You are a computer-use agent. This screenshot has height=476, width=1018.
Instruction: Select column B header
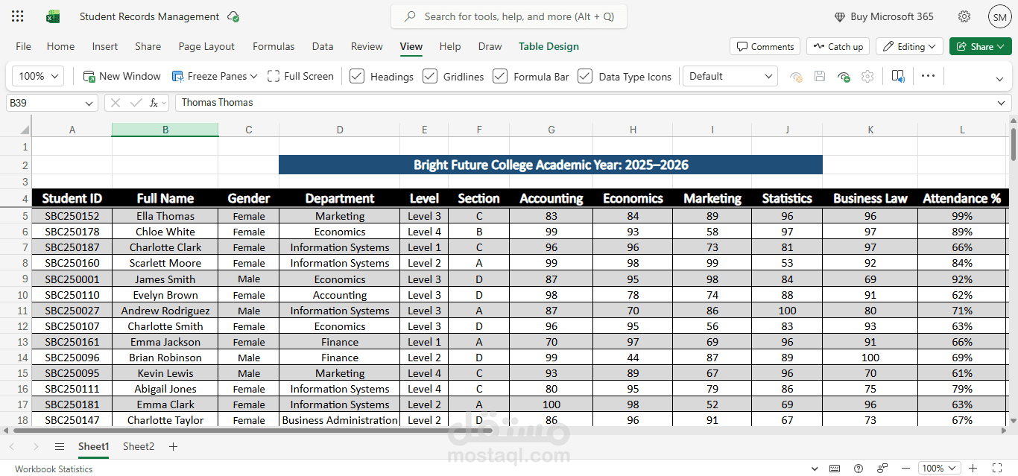(165, 130)
